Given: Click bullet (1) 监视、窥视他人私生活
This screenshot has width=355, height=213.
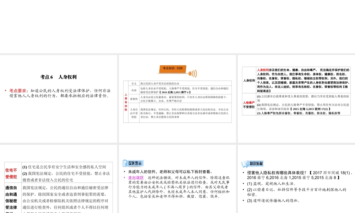Looking at the screenshot, I should click(x=271, y=184).
